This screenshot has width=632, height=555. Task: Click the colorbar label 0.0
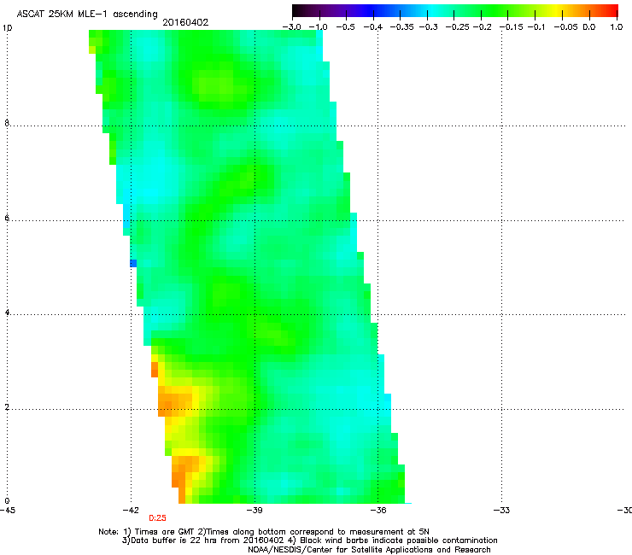tap(589, 27)
